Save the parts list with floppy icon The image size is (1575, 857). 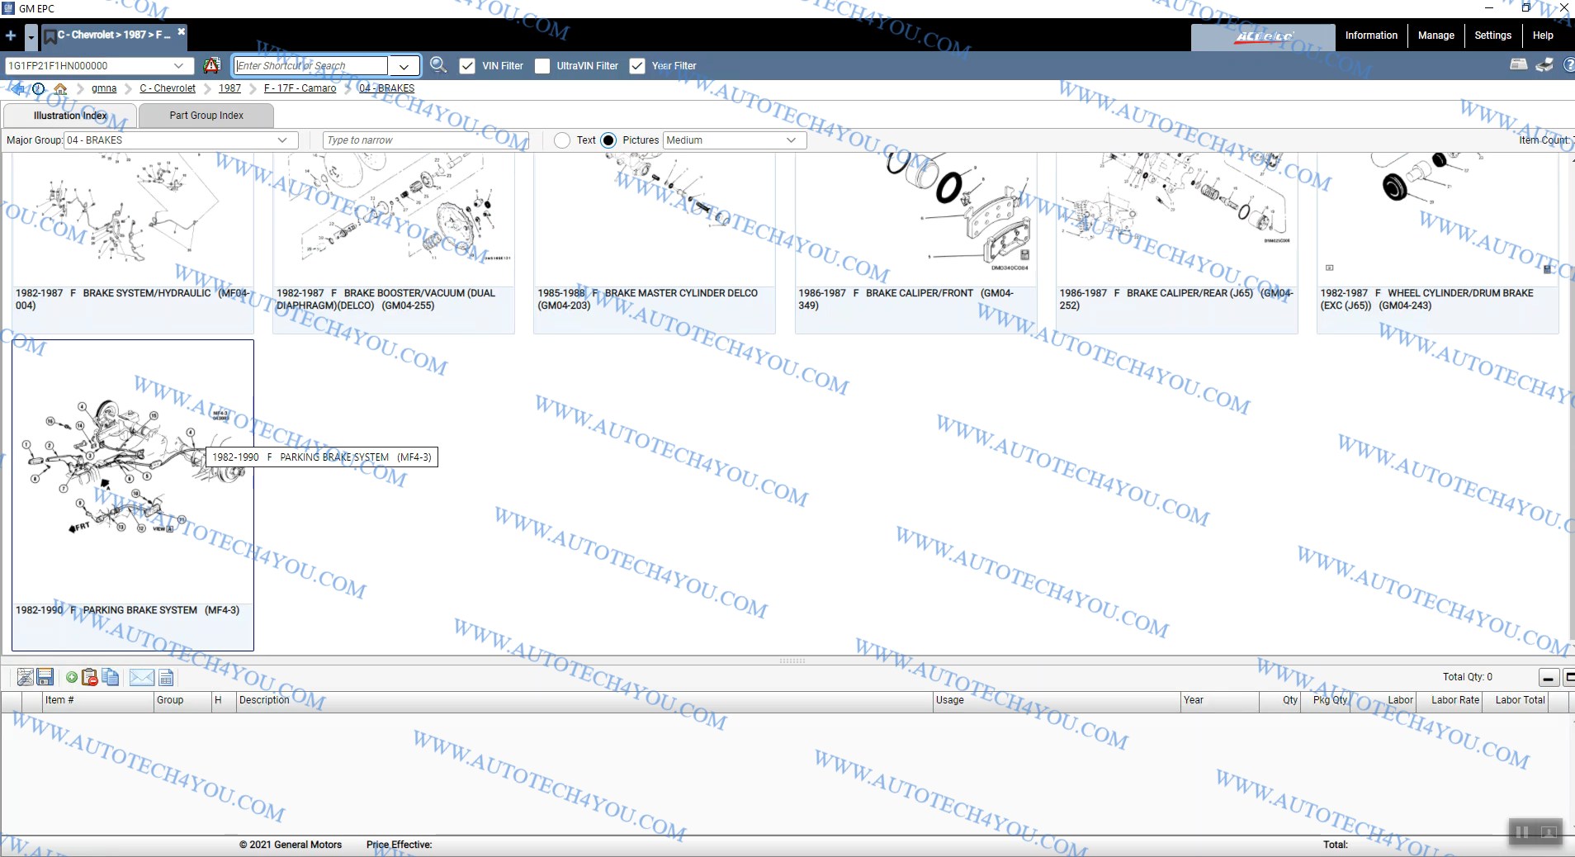(45, 678)
